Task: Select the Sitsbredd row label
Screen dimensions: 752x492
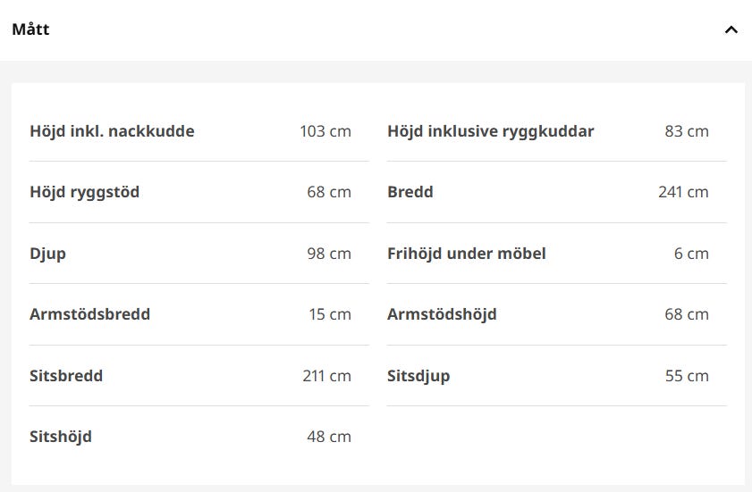Action: tap(66, 376)
